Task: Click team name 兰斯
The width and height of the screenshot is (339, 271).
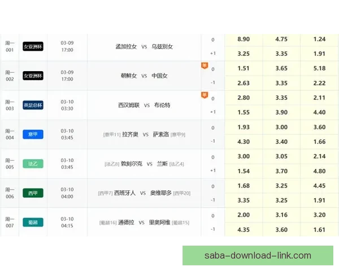Action: click(162, 164)
